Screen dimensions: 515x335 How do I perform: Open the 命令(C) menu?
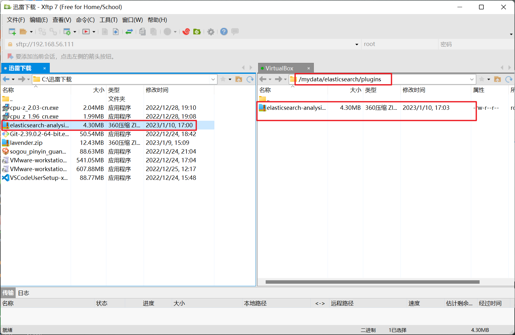pyautogui.click(x=85, y=20)
